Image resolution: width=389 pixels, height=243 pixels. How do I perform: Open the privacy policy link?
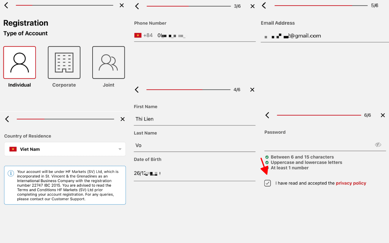[351, 183]
